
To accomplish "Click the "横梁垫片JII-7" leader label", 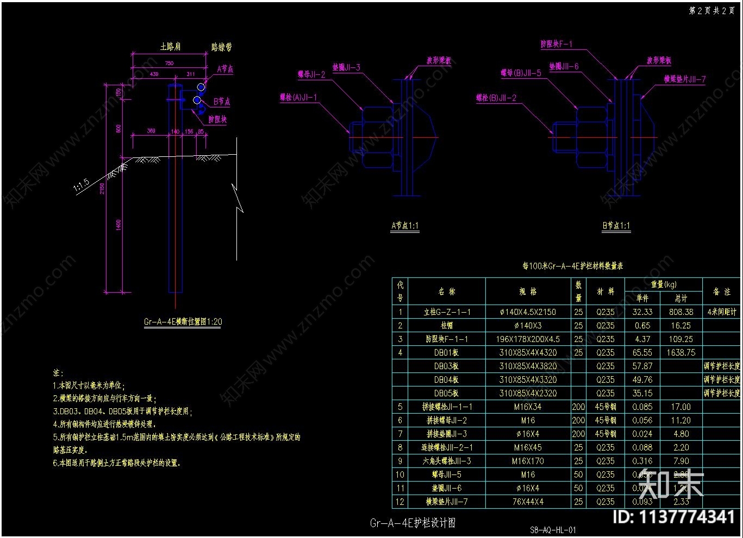I will click(685, 79).
